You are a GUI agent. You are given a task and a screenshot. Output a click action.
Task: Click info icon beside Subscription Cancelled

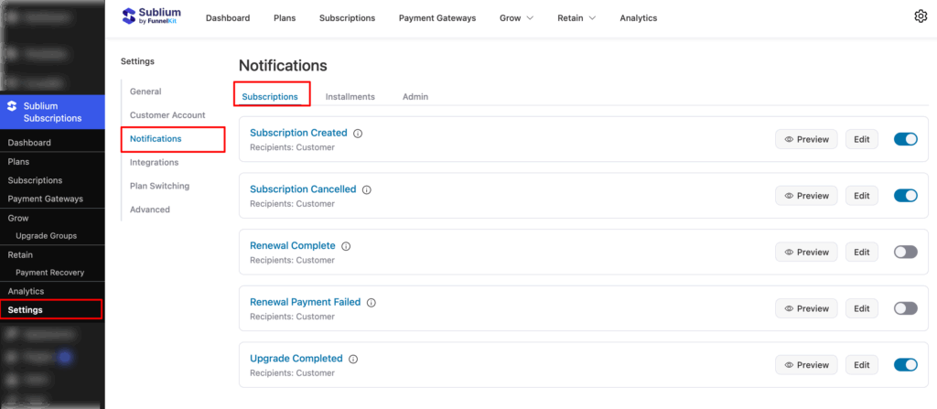coord(367,189)
